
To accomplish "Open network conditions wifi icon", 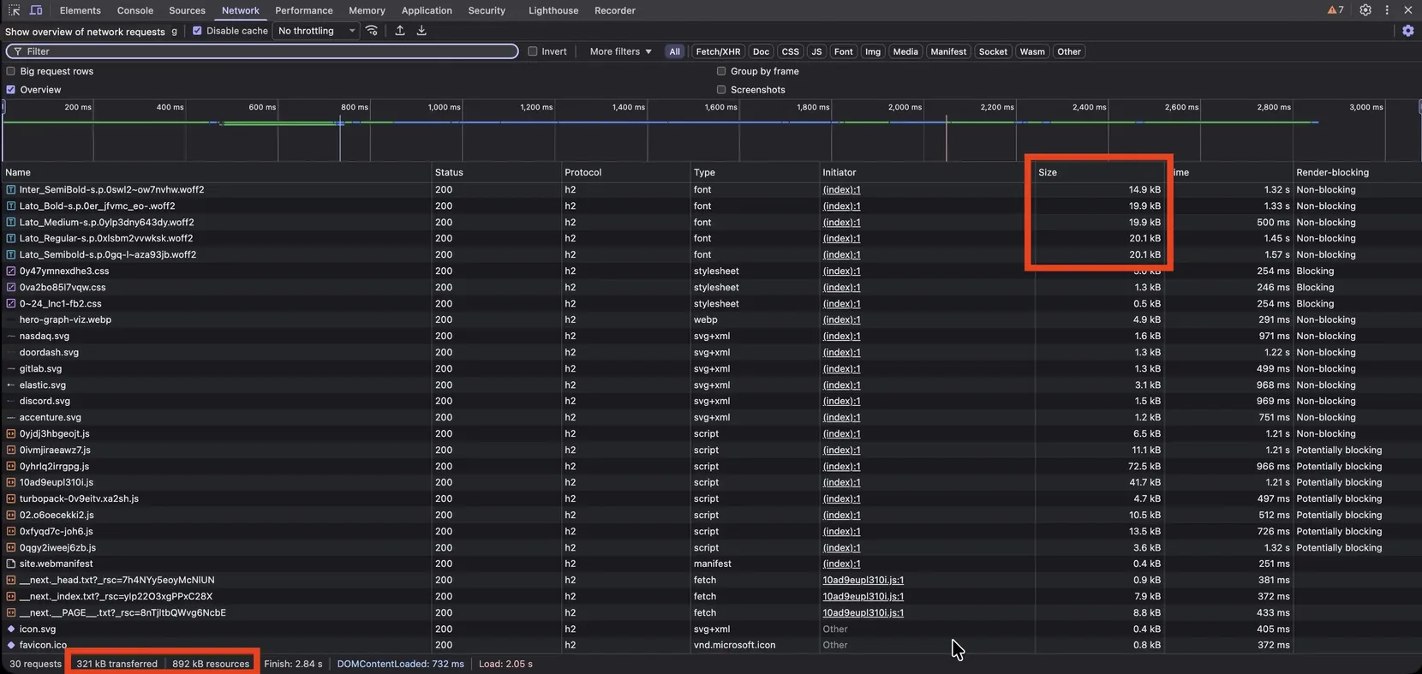I will pyautogui.click(x=372, y=31).
